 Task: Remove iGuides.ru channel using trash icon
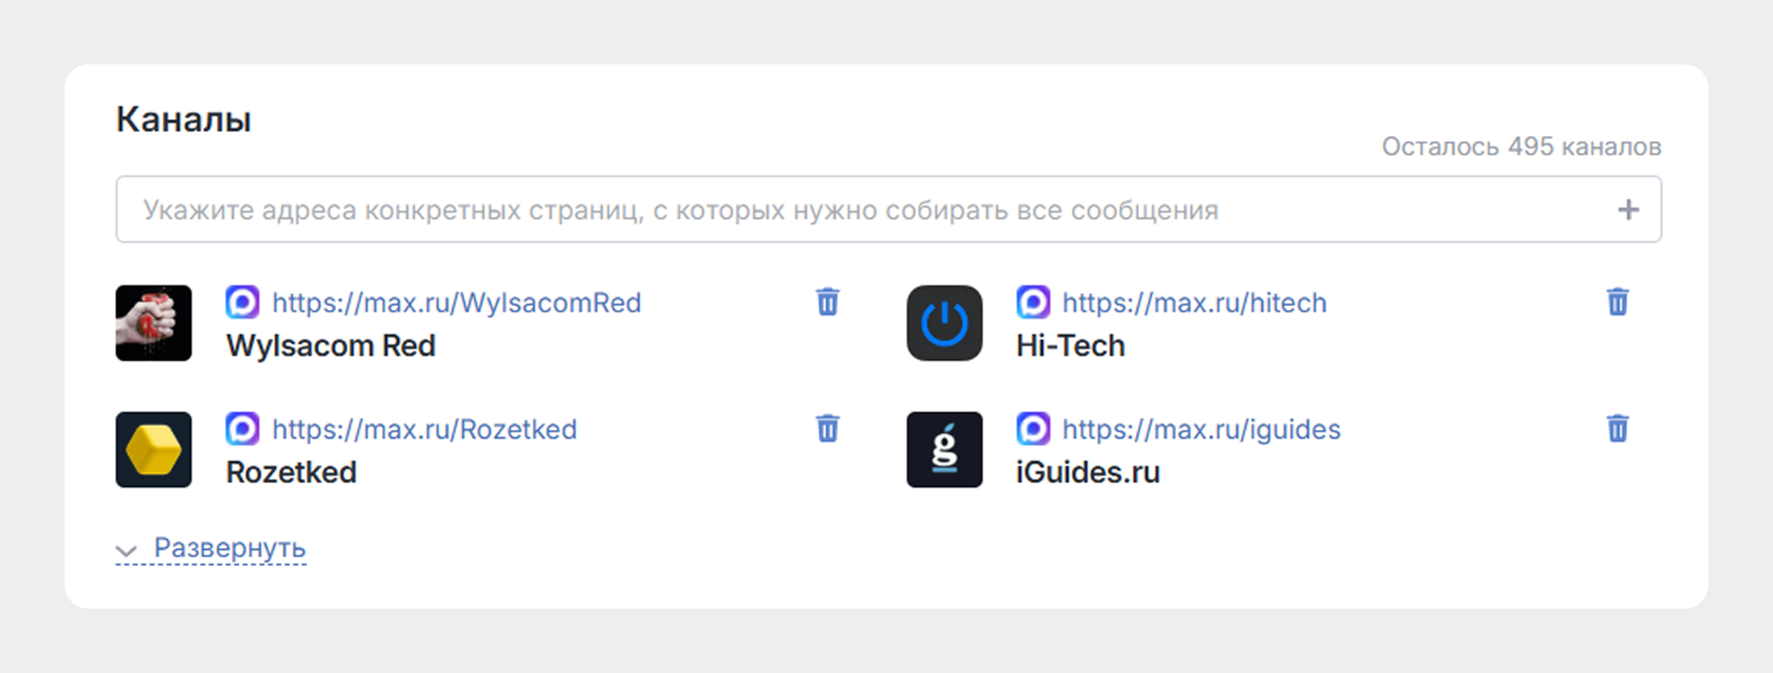[x=1617, y=429]
